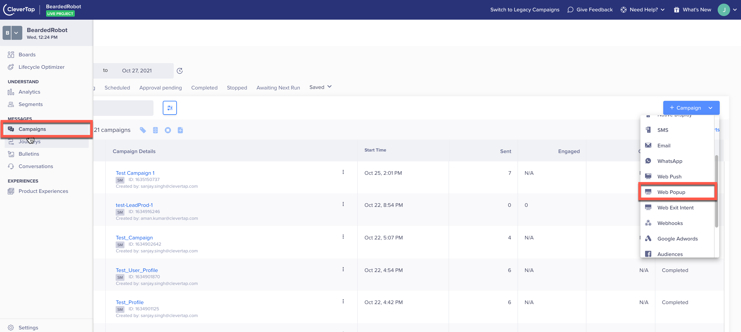The height and width of the screenshot is (332, 741).
Task: Click the Oct 27, 2021 end date field
Action: coord(137,71)
